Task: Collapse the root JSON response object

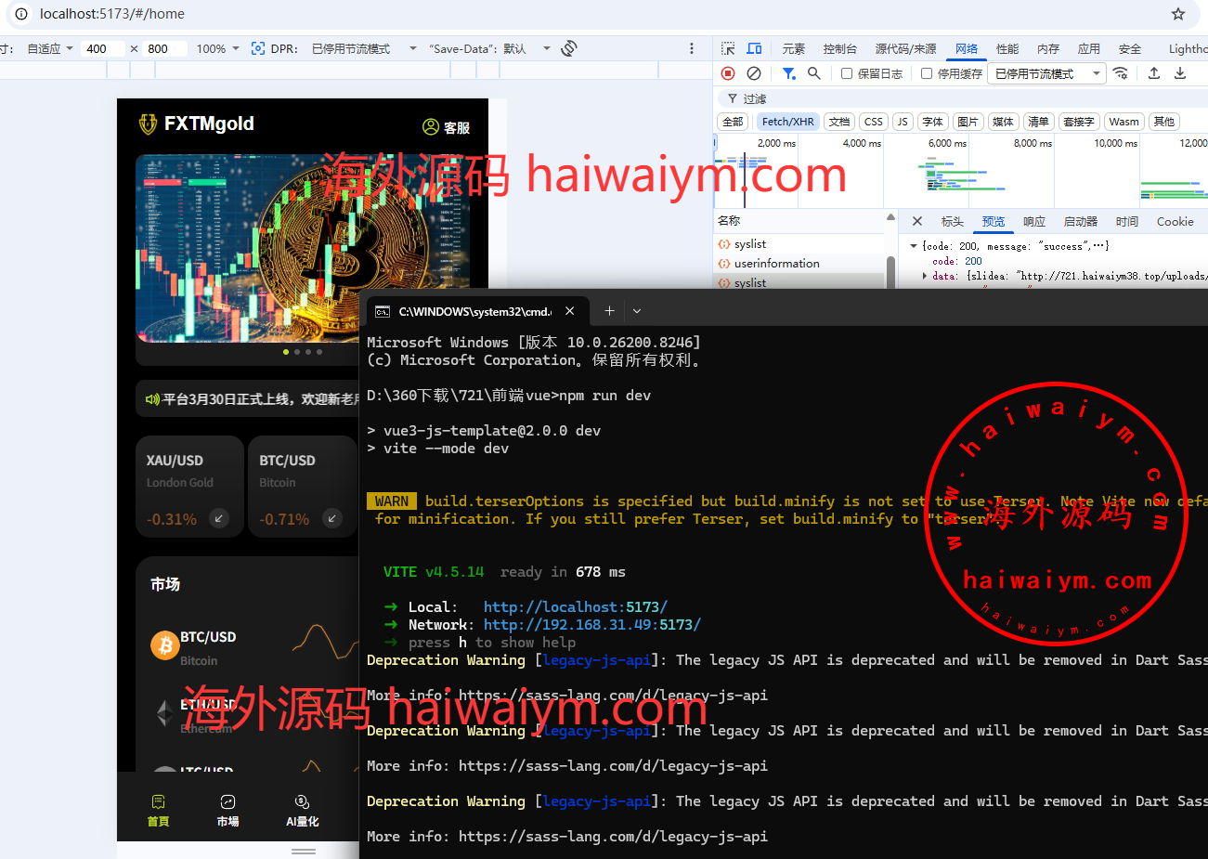Action: [x=914, y=246]
